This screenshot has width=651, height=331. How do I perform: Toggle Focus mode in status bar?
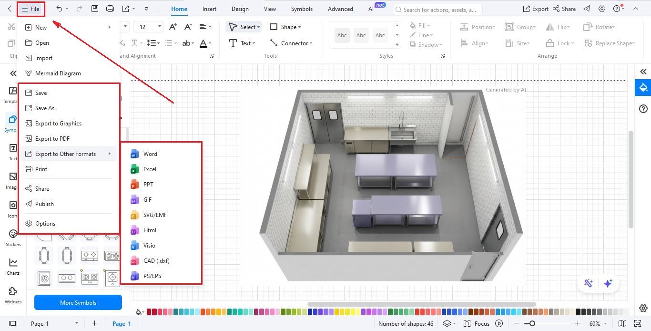coord(477,323)
